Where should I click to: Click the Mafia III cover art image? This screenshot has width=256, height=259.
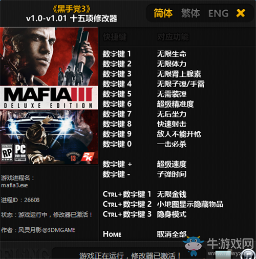tap(49, 96)
